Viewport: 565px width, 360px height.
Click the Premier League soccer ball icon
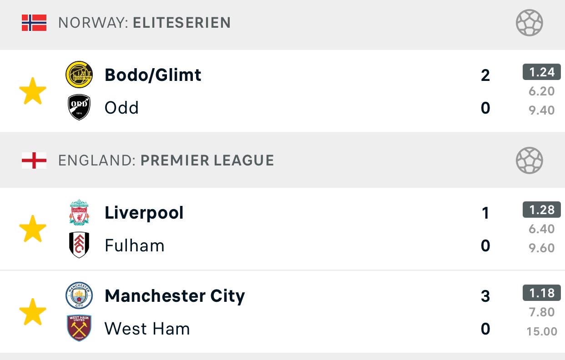click(x=530, y=160)
